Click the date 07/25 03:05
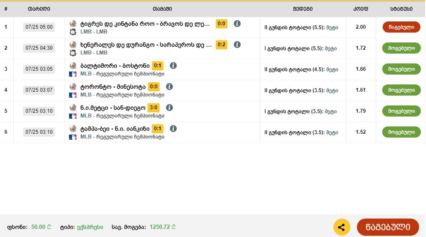The height and width of the screenshot is (237, 426). click(x=39, y=69)
